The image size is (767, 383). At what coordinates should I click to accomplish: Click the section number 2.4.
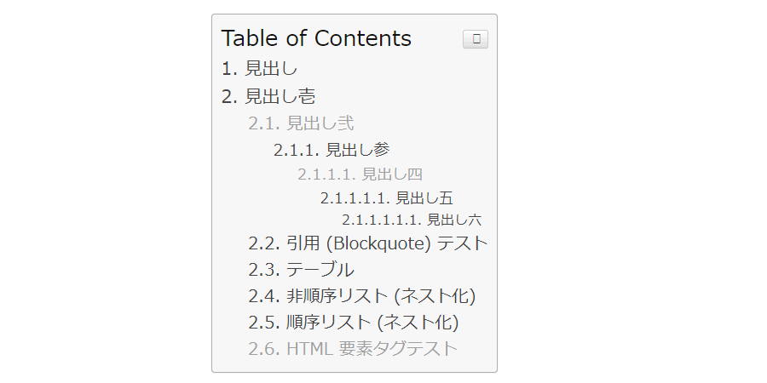pyautogui.click(x=263, y=297)
